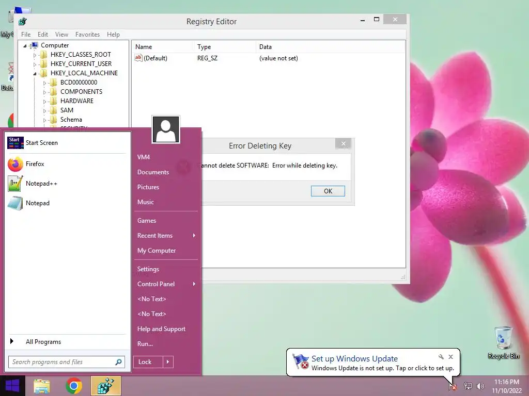Viewport: 529px width, 396px height.
Task: Open File Explorer from the taskbar
Action: 41,386
